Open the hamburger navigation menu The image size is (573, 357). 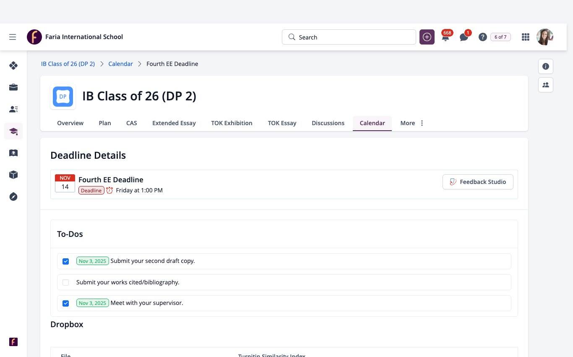[x=13, y=37]
